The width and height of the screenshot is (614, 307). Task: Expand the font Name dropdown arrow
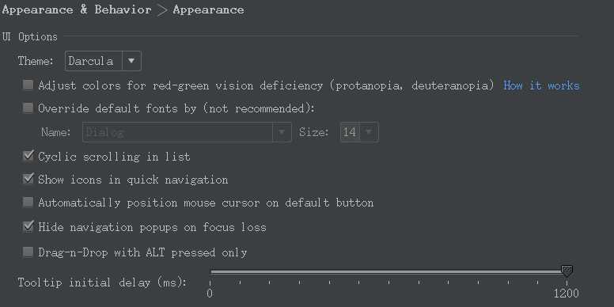(282, 132)
